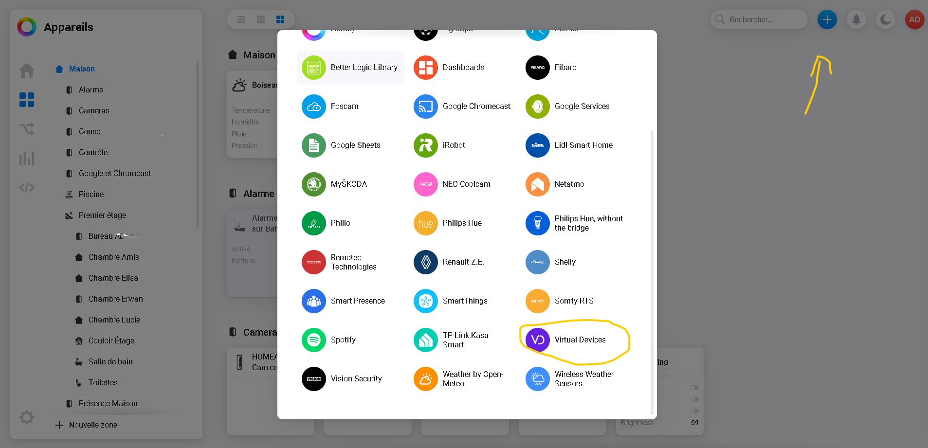Open the Better Logic Library app
The image size is (928, 448).
pyautogui.click(x=350, y=68)
